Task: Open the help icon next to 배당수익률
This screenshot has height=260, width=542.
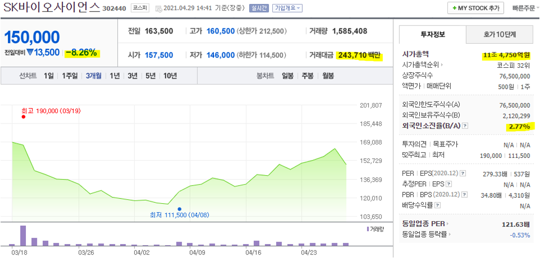Action: pos(438,206)
